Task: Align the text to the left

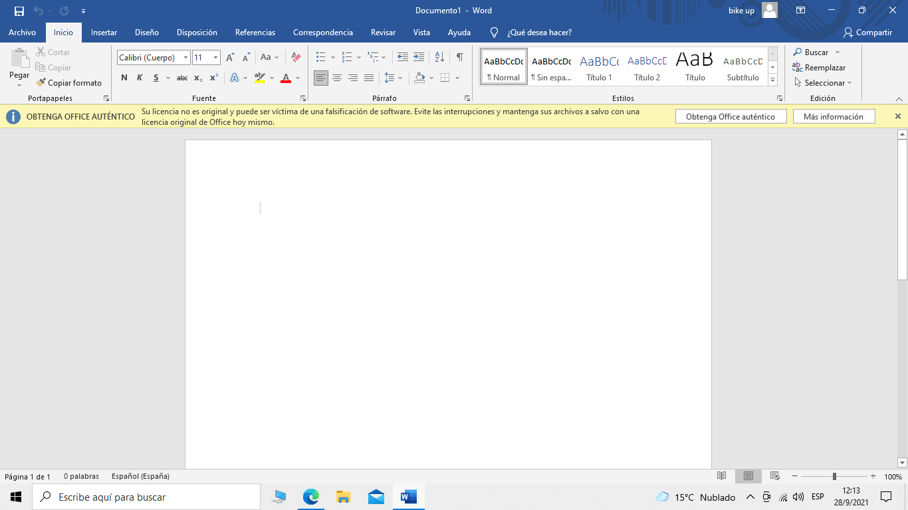Action: [321, 78]
